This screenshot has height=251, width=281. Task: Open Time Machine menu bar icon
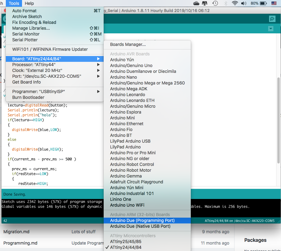coord(215,3)
